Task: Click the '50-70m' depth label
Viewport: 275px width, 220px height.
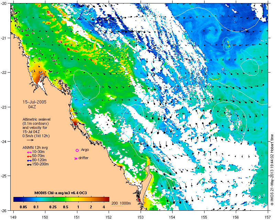Action: (38, 156)
